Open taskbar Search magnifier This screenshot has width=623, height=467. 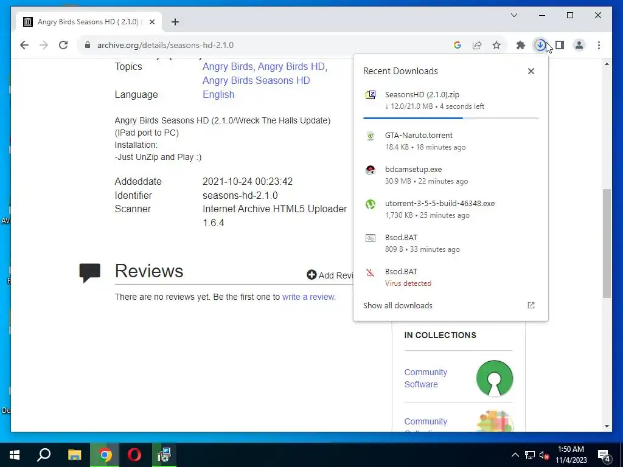44,455
